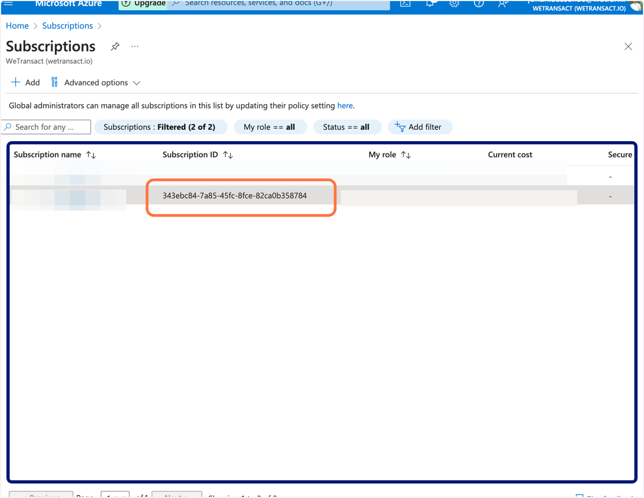Open the Help question mark icon
This screenshot has width=644, height=498.
[479, 3]
